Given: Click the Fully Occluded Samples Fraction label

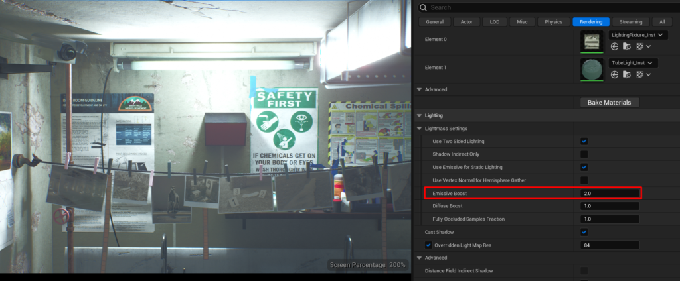Looking at the screenshot, I should pos(468,219).
